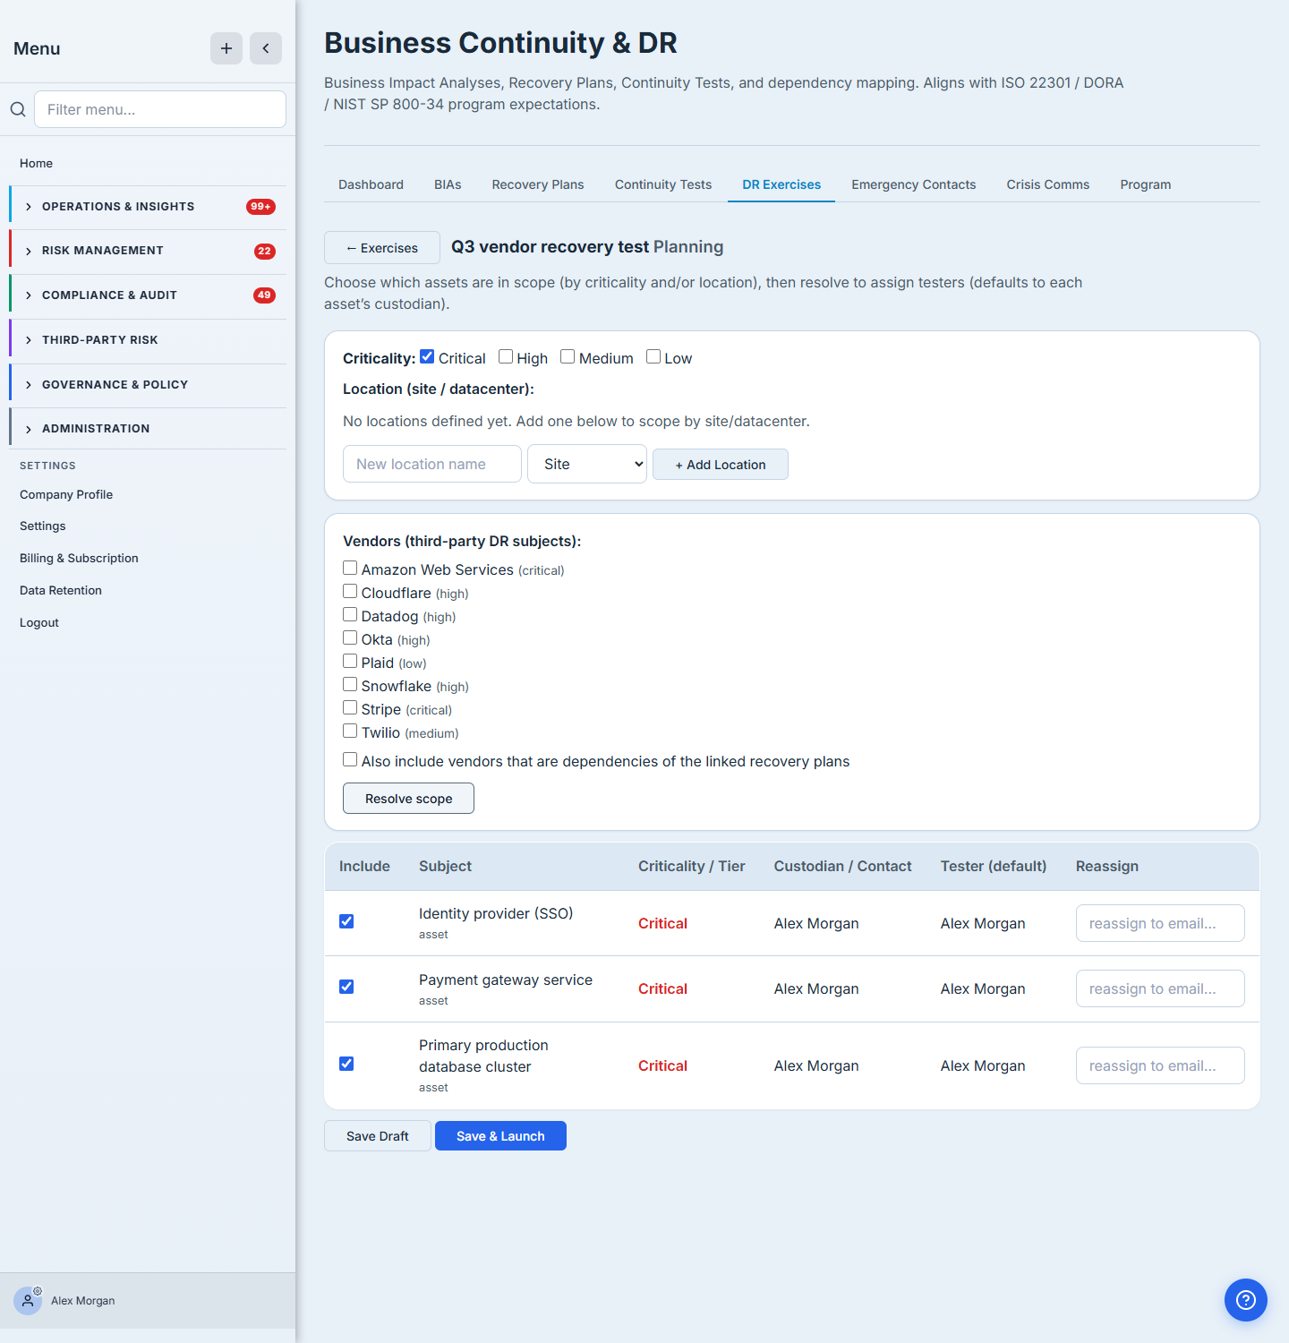Uncheck Include for Primary production database cluster
The width and height of the screenshot is (1289, 1343).
coord(346,1064)
